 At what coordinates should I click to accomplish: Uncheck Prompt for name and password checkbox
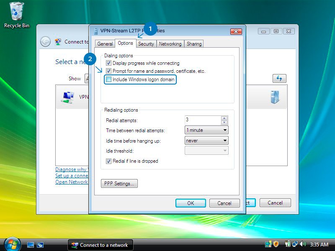pyautogui.click(x=108, y=71)
